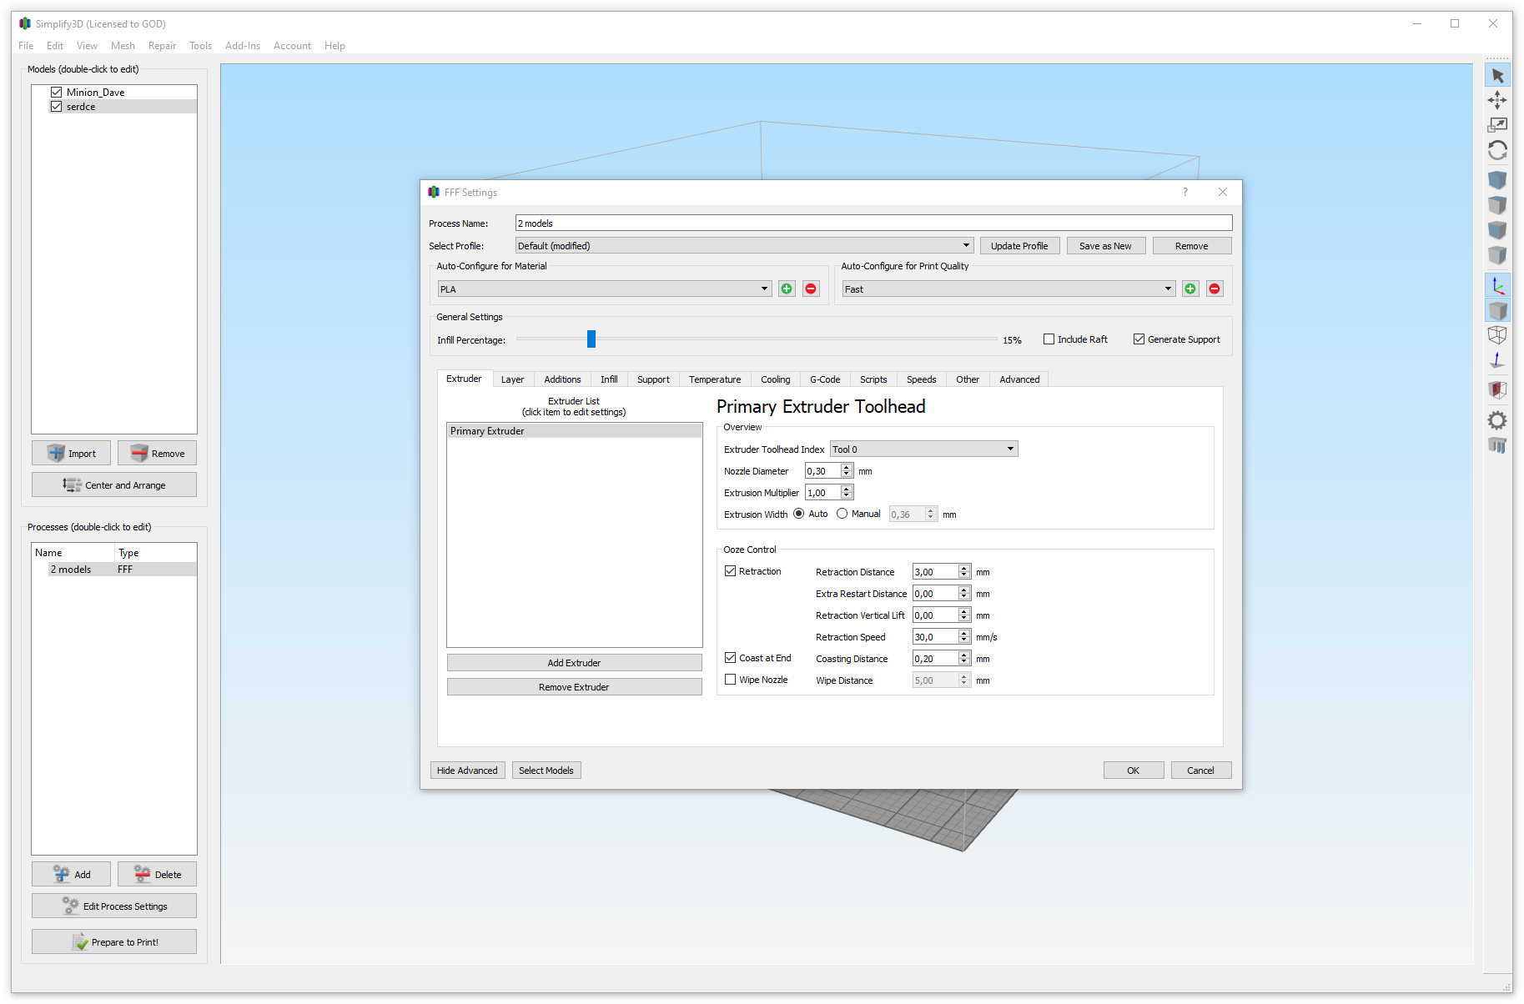Switch to side view cube
The height and width of the screenshot is (1004, 1524).
[x=1497, y=255]
